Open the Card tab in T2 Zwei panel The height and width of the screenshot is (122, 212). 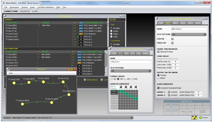click(161, 23)
